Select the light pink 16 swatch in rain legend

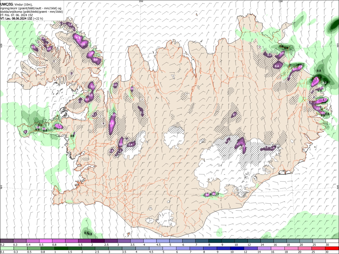(x=278, y=248)
